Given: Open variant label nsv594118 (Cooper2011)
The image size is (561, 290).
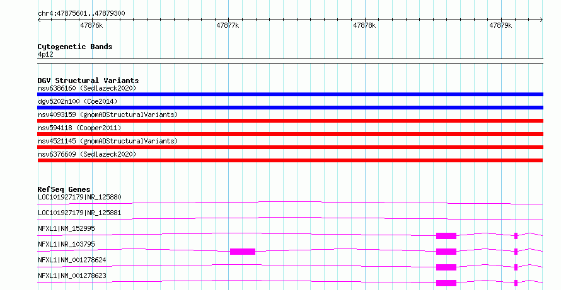Looking at the screenshot, I should [x=79, y=128].
